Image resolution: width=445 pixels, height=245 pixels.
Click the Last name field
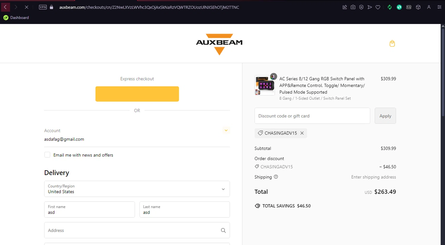coord(185,209)
